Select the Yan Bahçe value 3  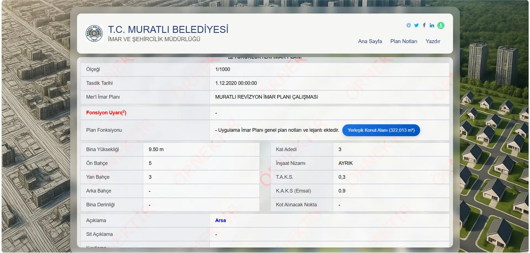coord(150,177)
